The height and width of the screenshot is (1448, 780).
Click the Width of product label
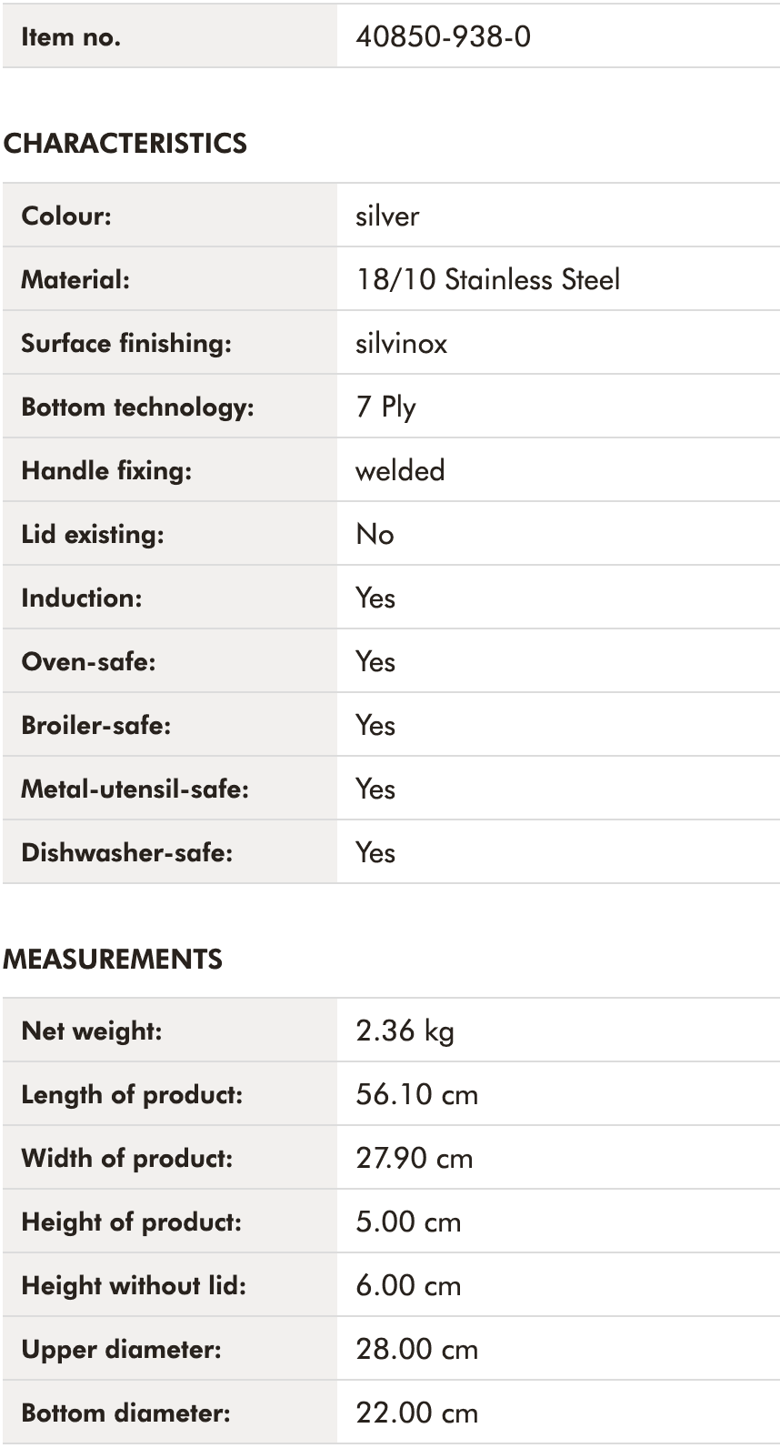pyautogui.click(x=126, y=1158)
